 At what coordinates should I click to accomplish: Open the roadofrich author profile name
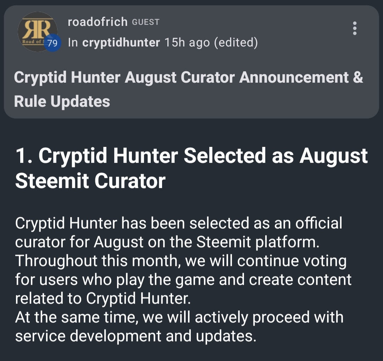tap(97, 22)
